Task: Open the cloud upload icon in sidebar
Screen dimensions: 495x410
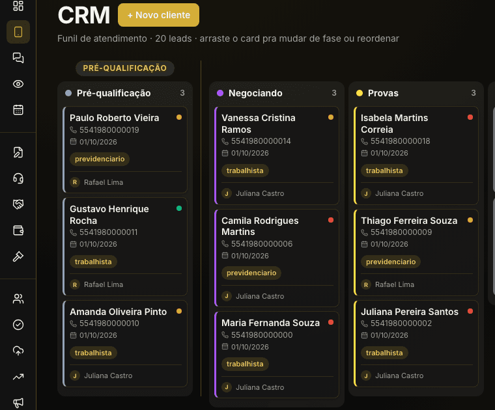Action: point(18,351)
